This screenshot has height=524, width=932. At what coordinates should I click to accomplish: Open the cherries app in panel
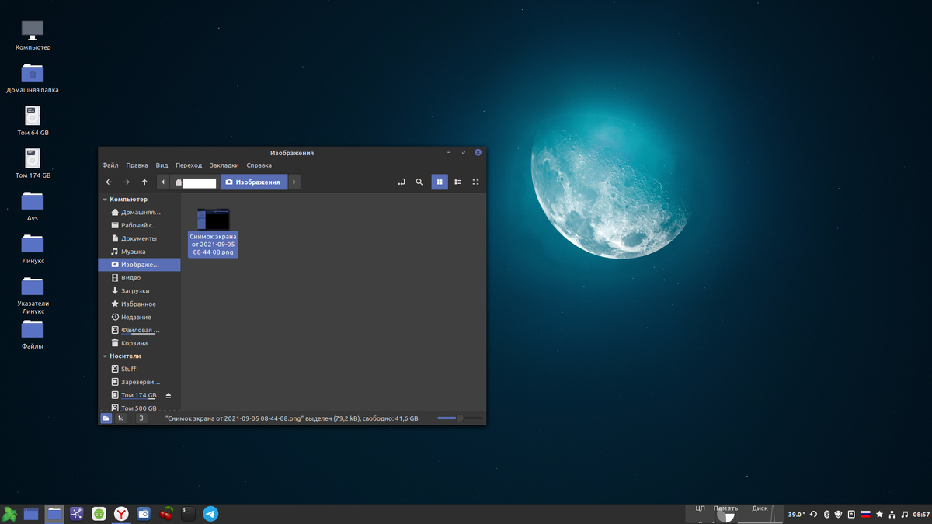coord(166,514)
